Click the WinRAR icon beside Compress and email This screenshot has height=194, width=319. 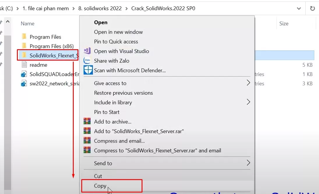(x=87, y=141)
